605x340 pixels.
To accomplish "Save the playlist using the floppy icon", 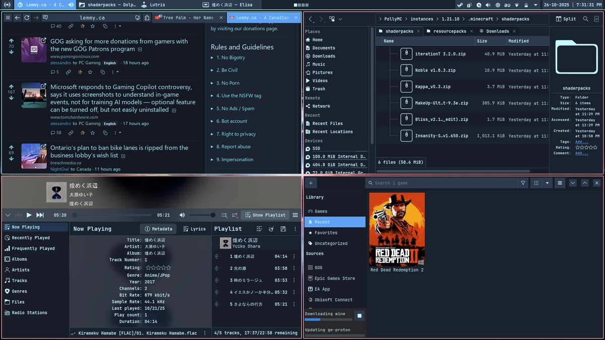I will pos(283,229).
